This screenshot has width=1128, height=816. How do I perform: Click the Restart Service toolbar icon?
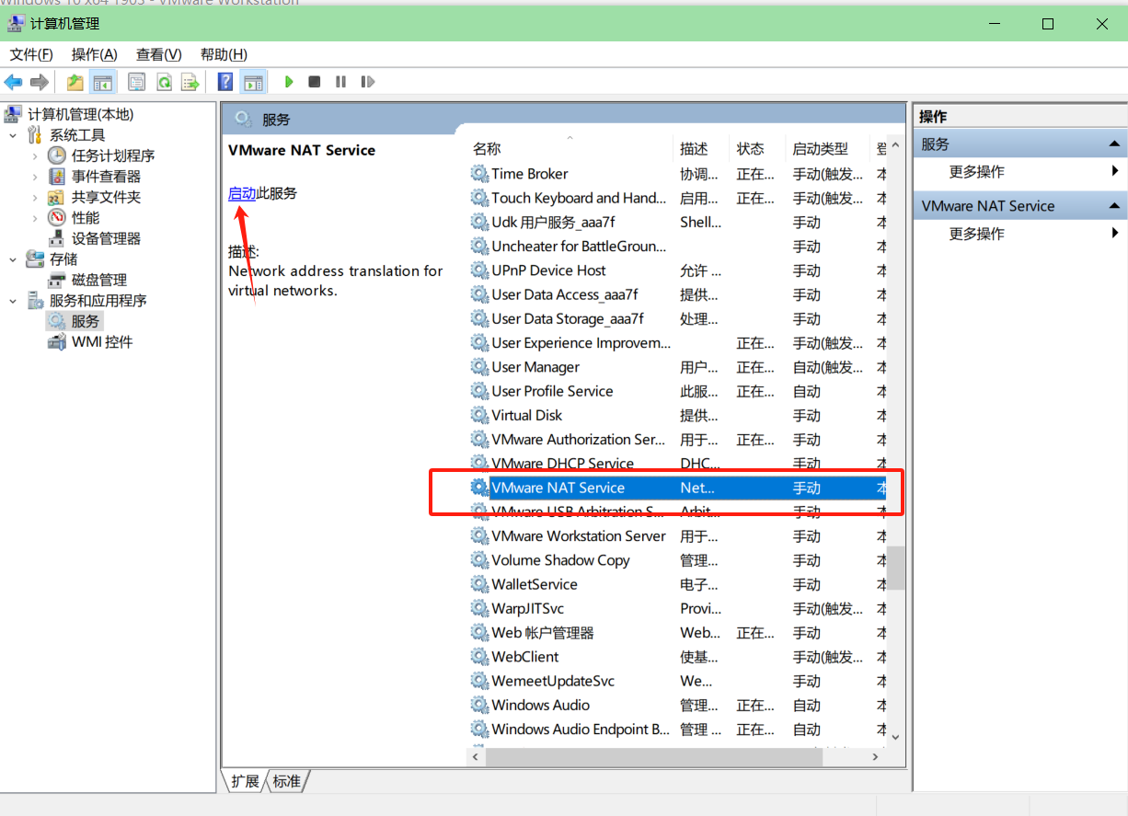click(368, 82)
